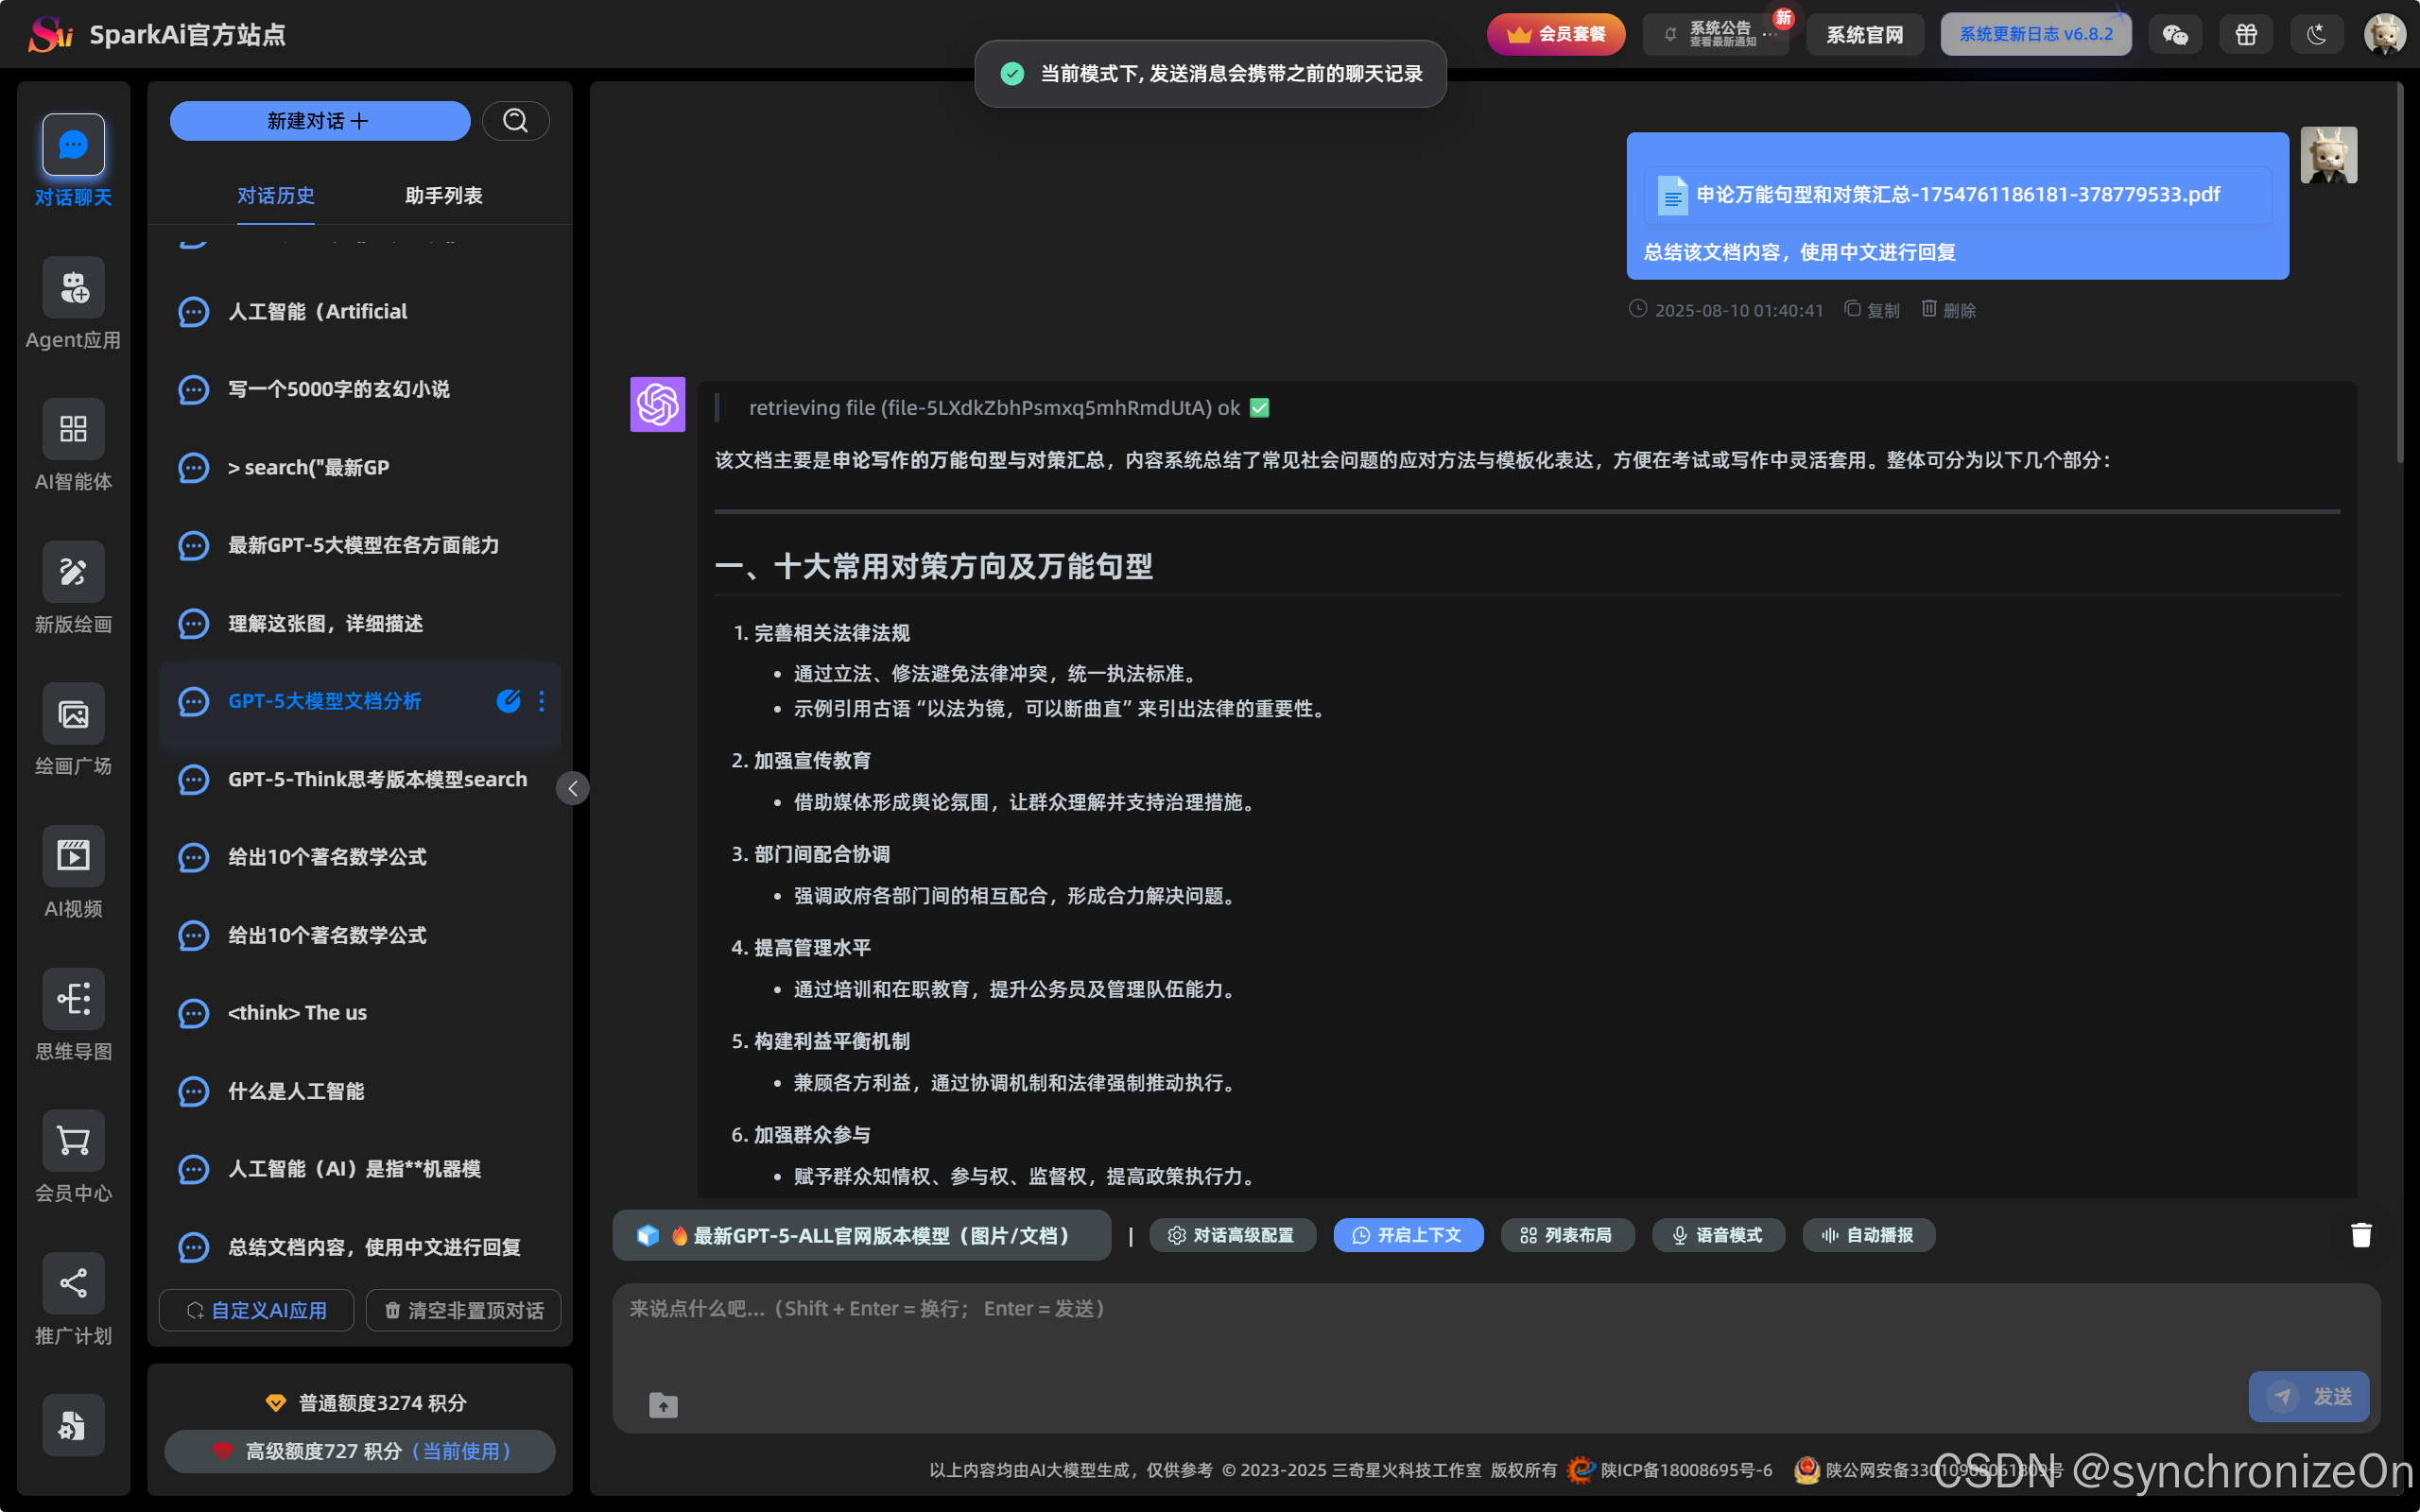
Task: Open the 绘画广场 gallery icon
Action: pyautogui.click(x=73, y=714)
